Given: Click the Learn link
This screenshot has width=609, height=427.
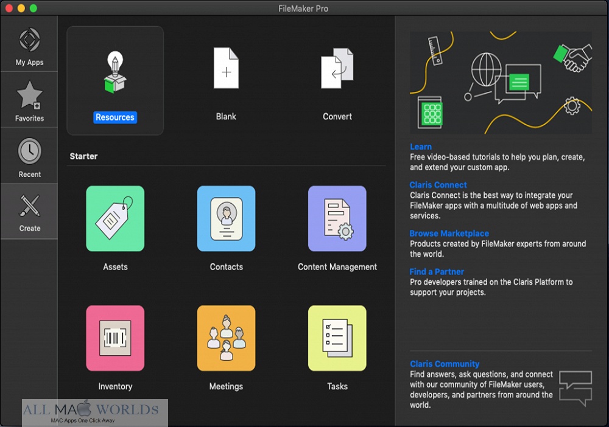Looking at the screenshot, I should click(x=421, y=147).
